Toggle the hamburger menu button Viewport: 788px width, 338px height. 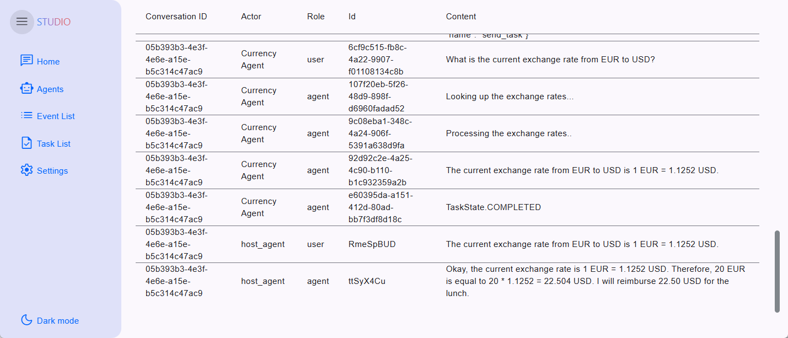22,22
